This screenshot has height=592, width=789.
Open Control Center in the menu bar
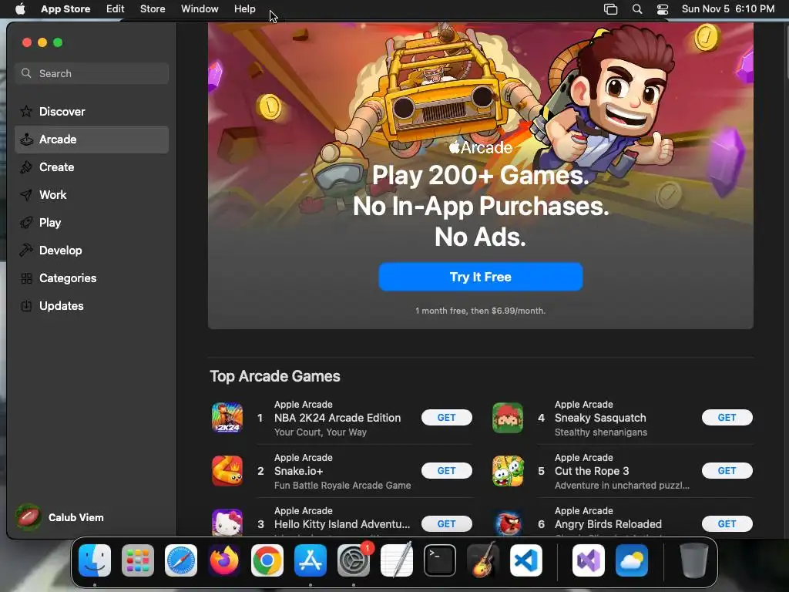(663, 9)
